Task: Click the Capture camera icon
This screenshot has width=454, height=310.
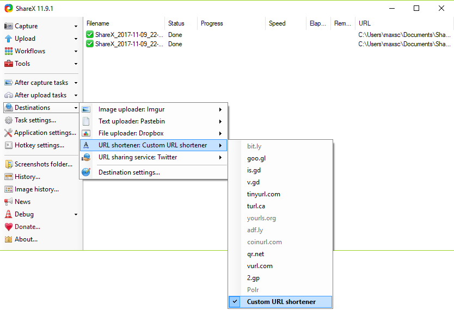Action: click(x=9, y=26)
